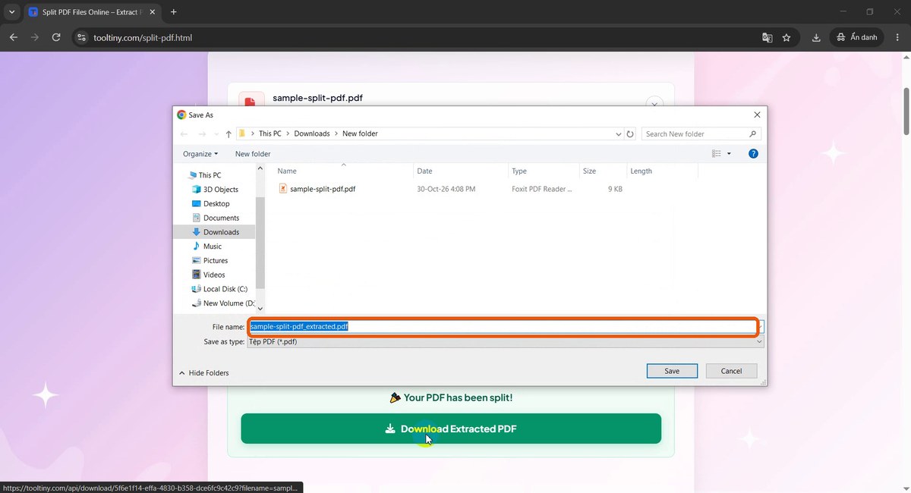This screenshot has width=911, height=493.
Task: Click the New folder button
Action: 253,154
